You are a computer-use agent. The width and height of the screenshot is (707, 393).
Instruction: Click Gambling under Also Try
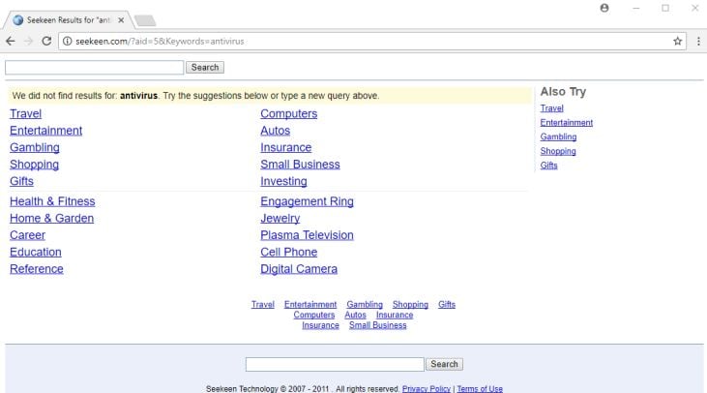click(x=558, y=136)
